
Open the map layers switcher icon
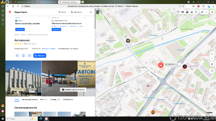coord(196,12)
